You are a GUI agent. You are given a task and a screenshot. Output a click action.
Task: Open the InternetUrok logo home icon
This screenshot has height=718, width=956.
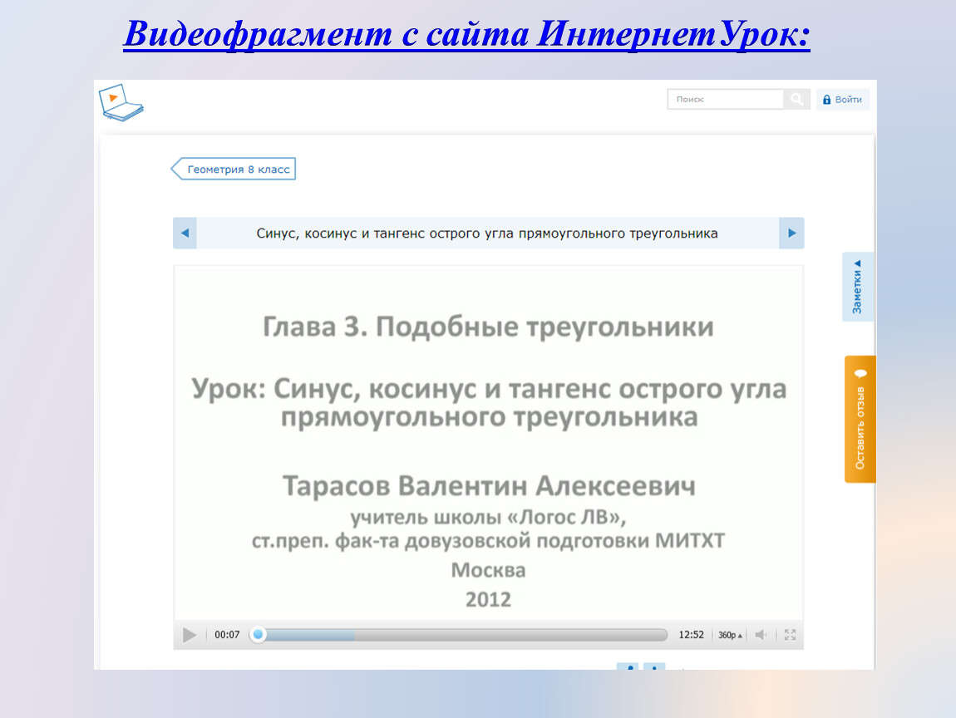tap(121, 102)
